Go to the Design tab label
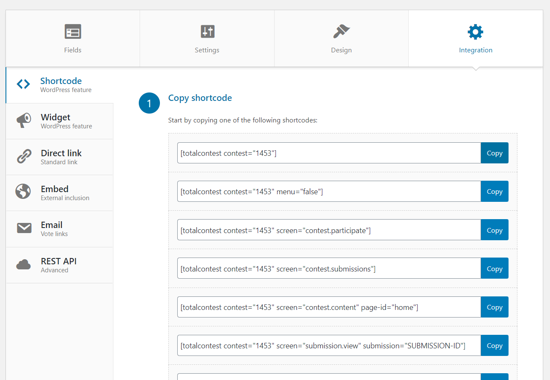Image resolution: width=550 pixels, height=380 pixels. (341, 50)
